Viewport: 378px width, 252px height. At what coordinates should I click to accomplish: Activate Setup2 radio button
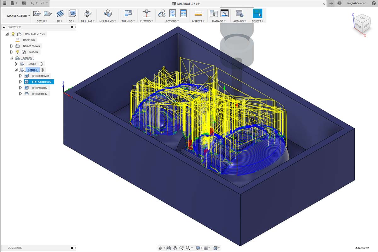(x=43, y=70)
